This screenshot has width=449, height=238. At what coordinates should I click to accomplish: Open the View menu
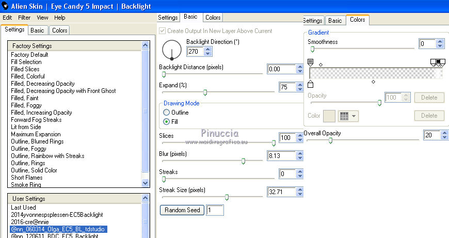[x=42, y=18]
